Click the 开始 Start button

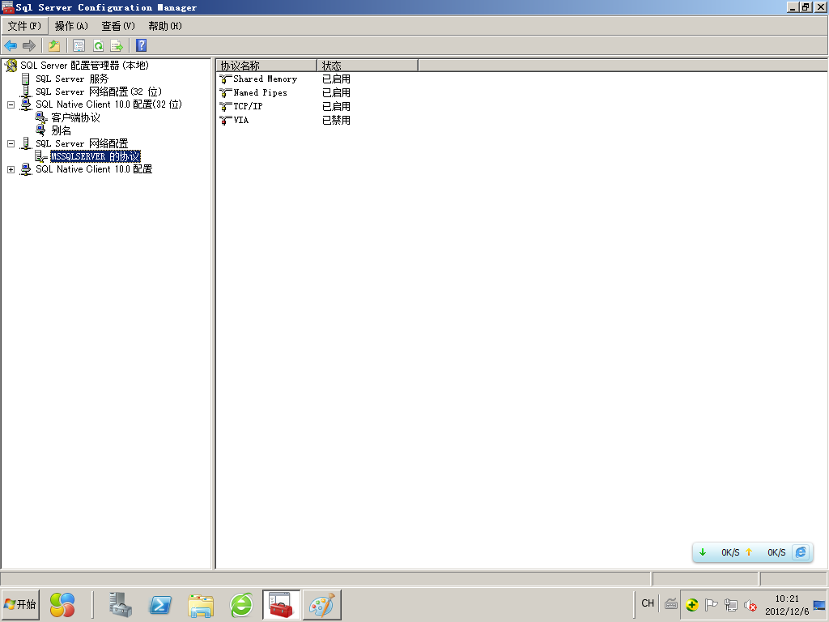click(x=20, y=604)
